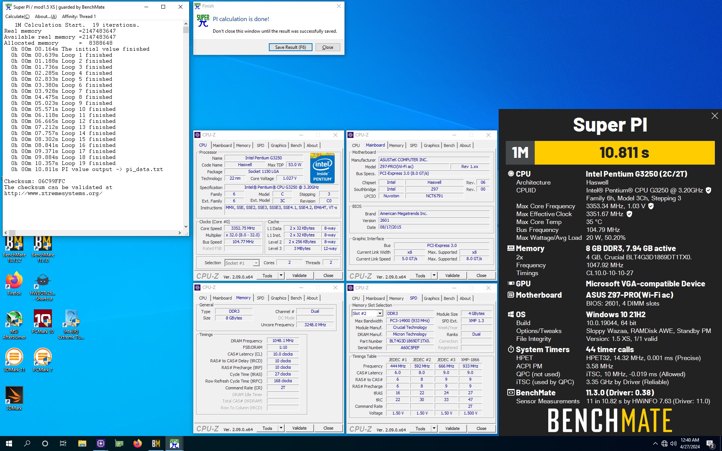Open the Windows Start menu
The image size is (722, 451).
9,443
